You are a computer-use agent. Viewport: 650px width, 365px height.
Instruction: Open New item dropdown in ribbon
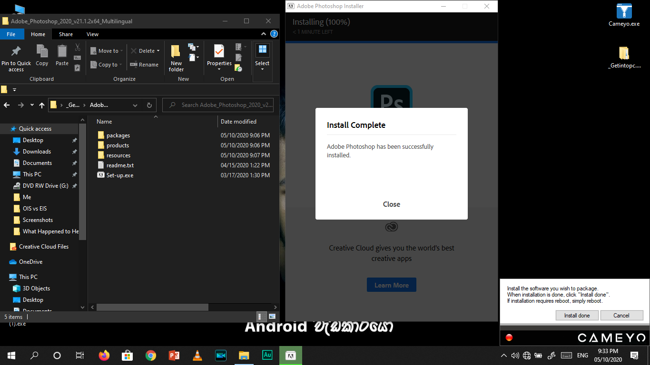coord(193,47)
